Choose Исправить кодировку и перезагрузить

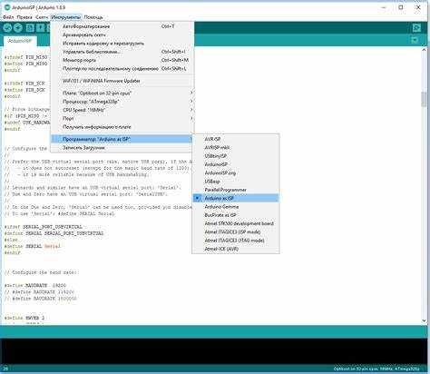[x=122, y=44]
